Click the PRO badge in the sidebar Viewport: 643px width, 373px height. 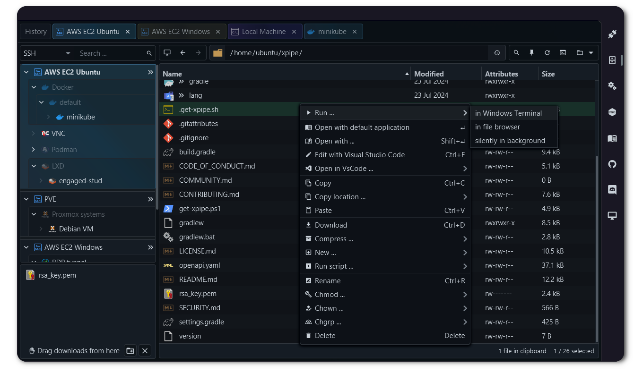pos(612,112)
